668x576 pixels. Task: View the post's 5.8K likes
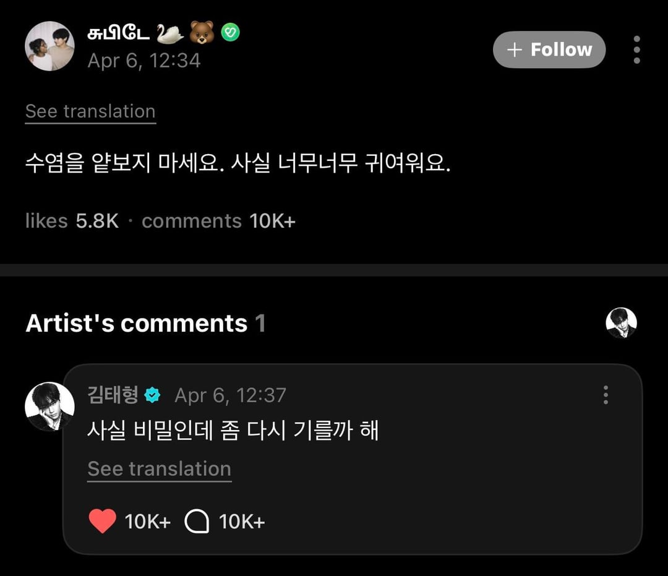coord(72,221)
